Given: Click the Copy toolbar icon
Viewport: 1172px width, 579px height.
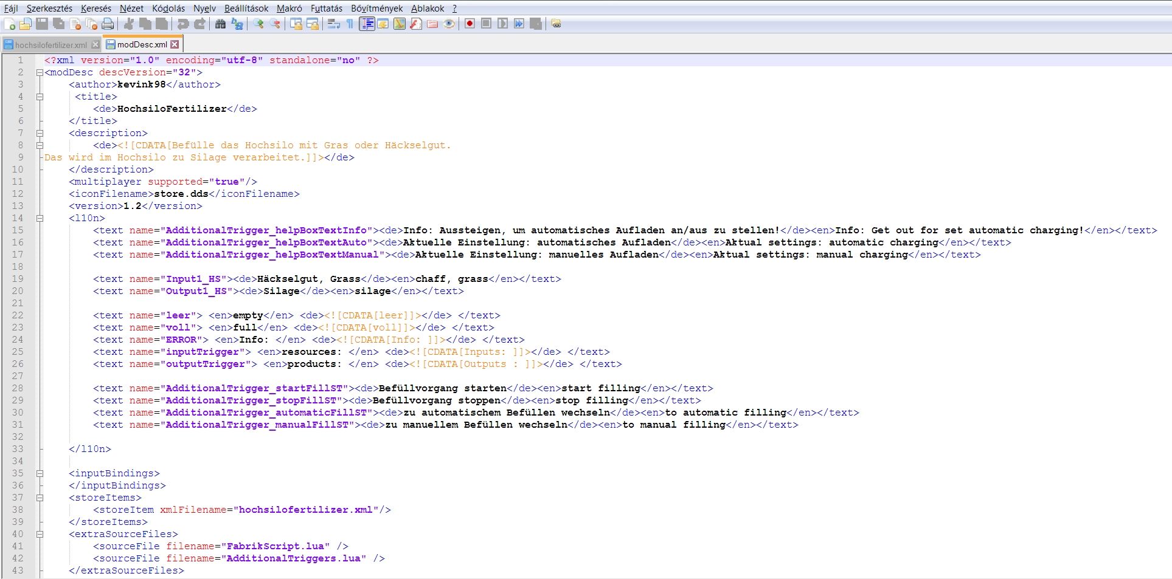Looking at the screenshot, I should 145,24.
